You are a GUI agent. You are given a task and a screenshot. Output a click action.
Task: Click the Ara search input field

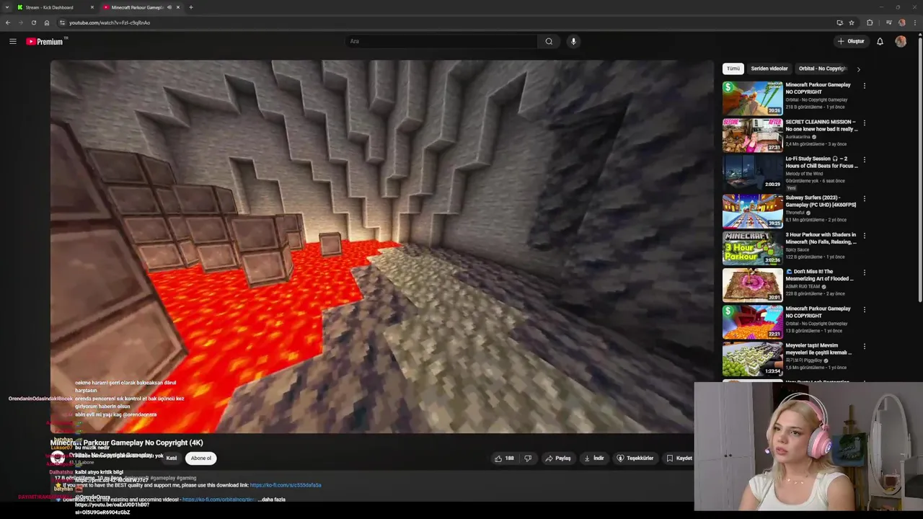[x=440, y=41]
